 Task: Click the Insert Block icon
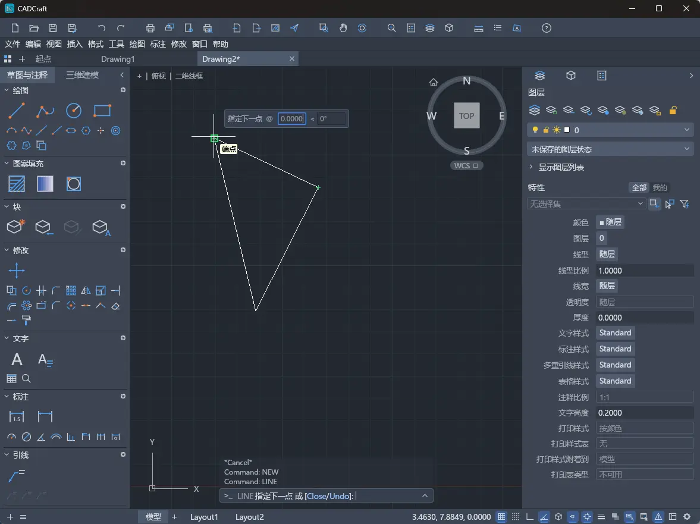(x=44, y=227)
